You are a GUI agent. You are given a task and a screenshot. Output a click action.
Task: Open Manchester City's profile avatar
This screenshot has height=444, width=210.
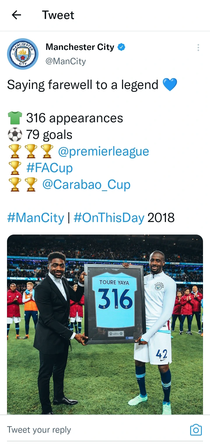[23, 54]
